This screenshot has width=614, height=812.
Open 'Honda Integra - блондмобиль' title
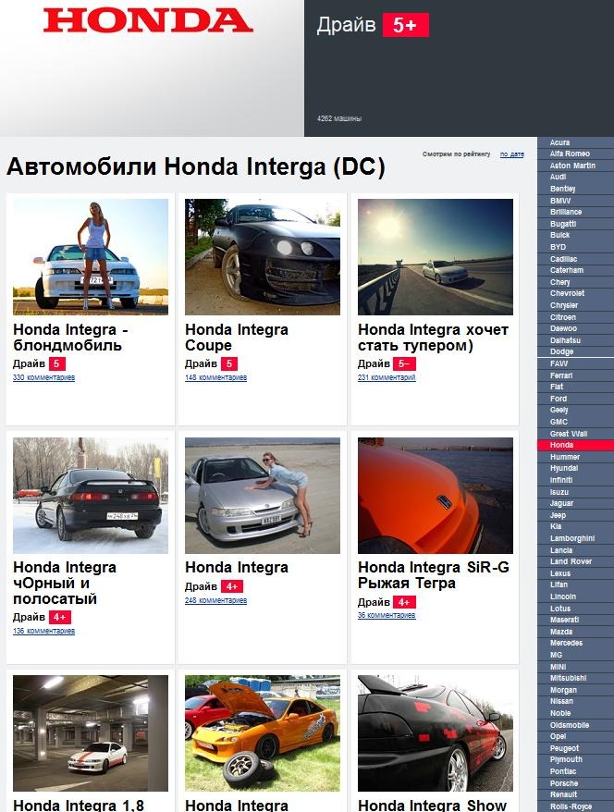(x=70, y=338)
